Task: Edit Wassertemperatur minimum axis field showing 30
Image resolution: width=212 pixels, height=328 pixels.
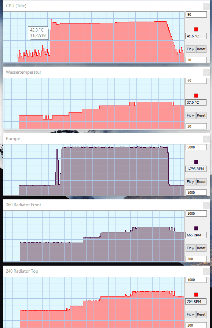Action: [196, 126]
